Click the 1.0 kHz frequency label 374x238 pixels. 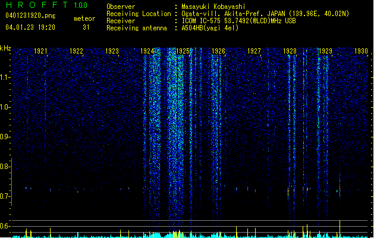click(5, 107)
